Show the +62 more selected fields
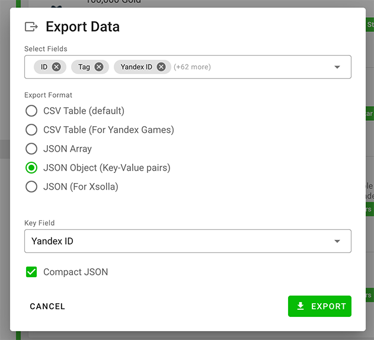This screenshot has width=374, height=340. [x=192, y=67]
